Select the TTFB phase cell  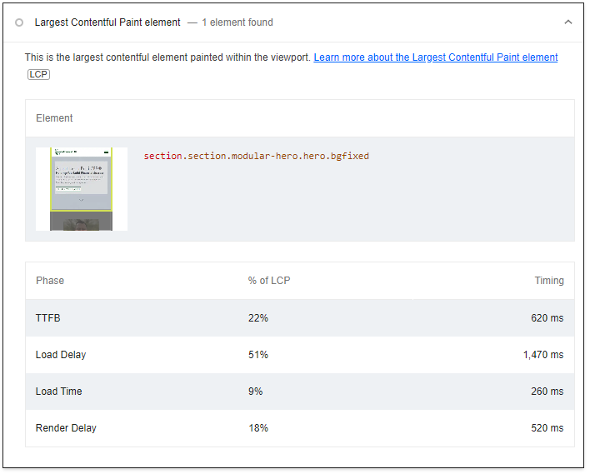(x=48, y=319)
